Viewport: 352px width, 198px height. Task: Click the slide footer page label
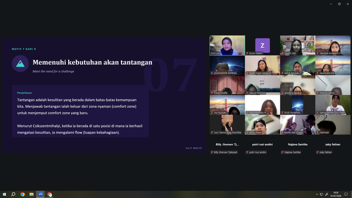tap(194, 148)
